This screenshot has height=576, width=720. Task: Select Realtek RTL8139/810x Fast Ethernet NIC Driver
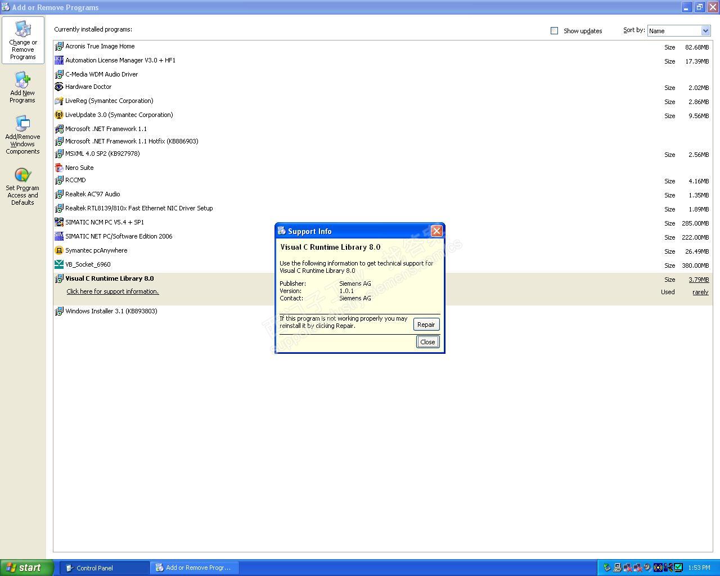(382, 209)
